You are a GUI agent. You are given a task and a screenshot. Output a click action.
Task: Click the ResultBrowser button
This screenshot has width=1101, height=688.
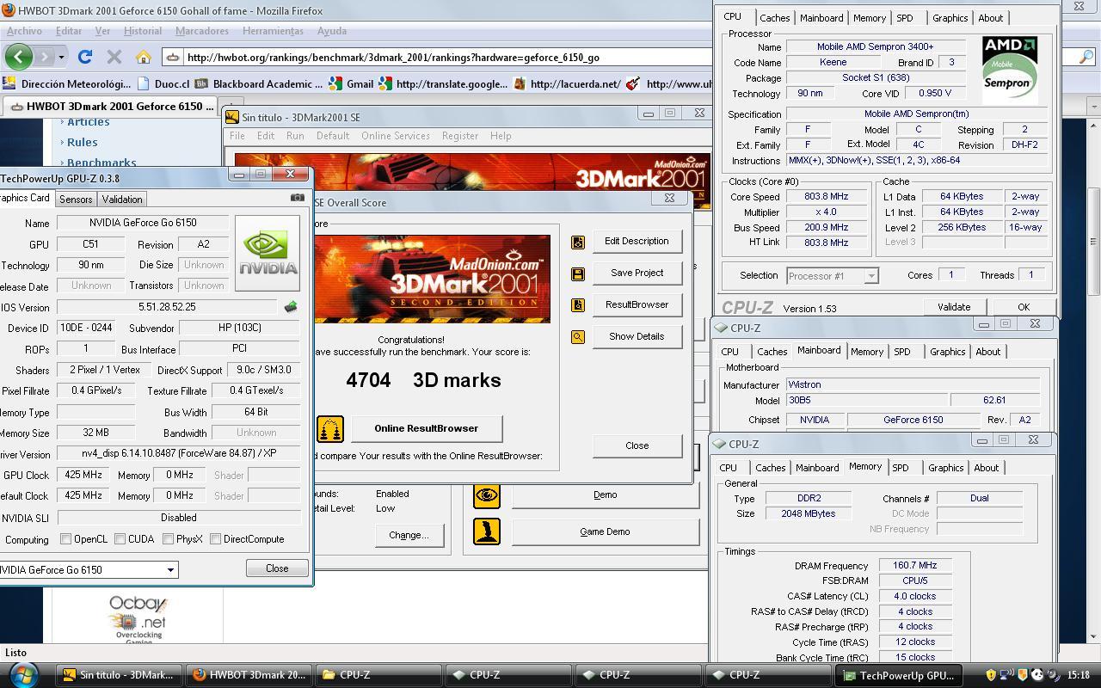click(x=637, y=304)
